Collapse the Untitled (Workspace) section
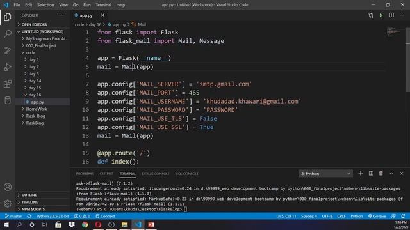 [43, 31]
